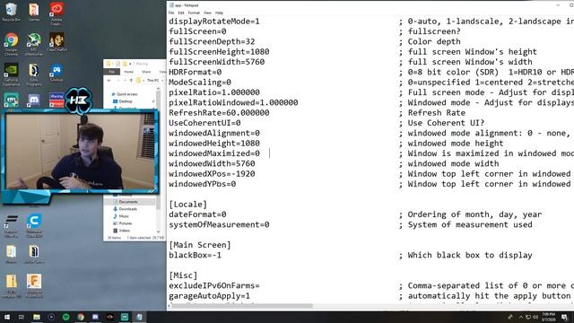Click the RefreshRate=60.000000 line
The width and height of the screenshot is (574, 323).
219,113
